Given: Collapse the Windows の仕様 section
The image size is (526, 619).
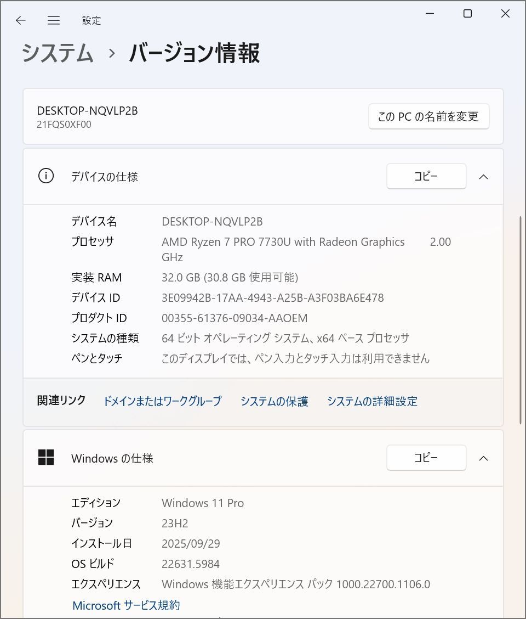Looking at the screenshot, I should [x=483, y=458].
